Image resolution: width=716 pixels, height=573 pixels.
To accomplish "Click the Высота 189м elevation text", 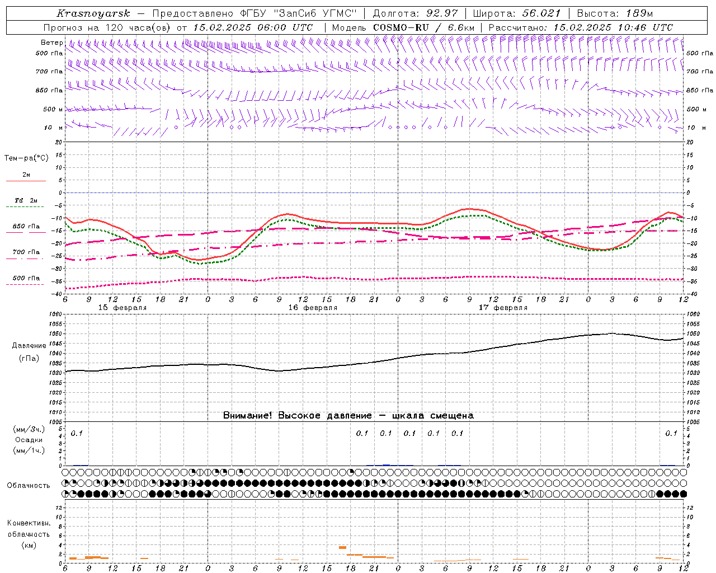I will (x=615, y=13).
